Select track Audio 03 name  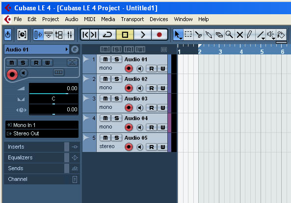(136, 99)
